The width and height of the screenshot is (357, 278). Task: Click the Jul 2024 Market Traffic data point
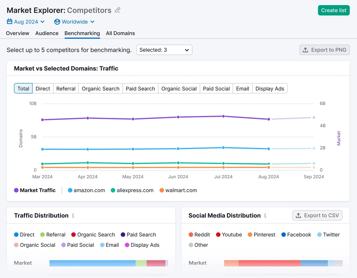point(223,116)
